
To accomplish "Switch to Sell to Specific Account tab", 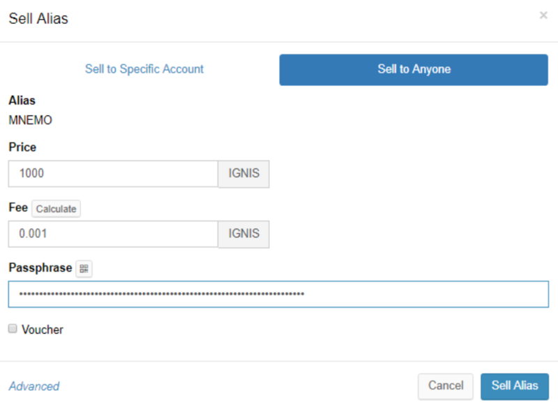I will [x=144, y=69].
